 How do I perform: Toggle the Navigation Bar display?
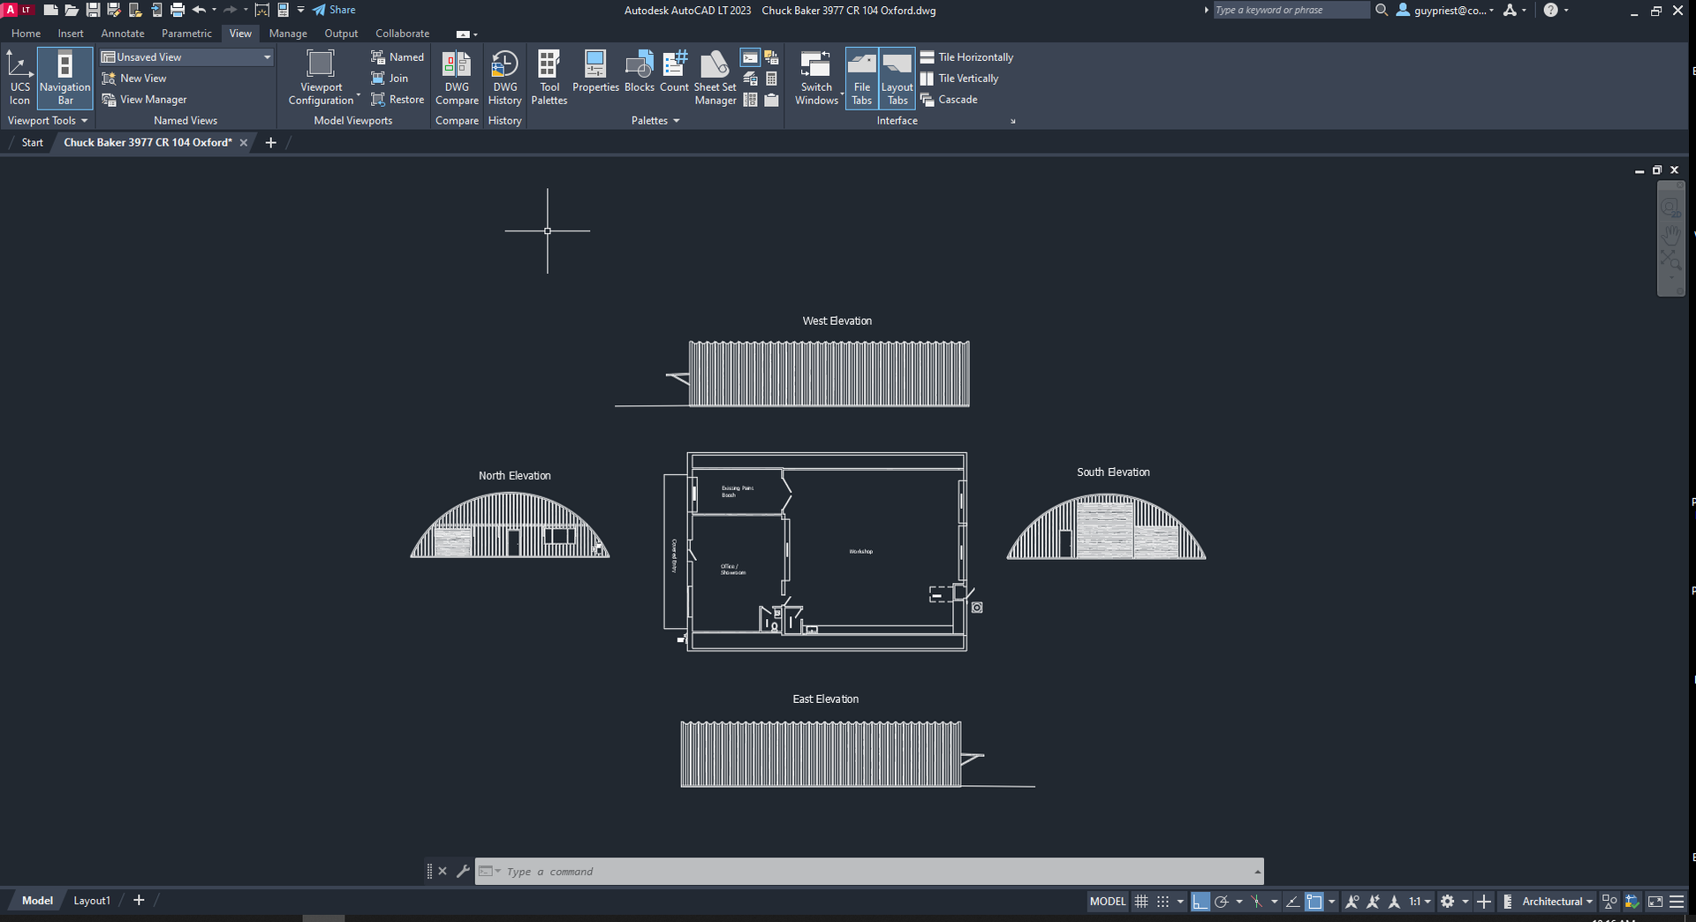[x=65, y=78]
